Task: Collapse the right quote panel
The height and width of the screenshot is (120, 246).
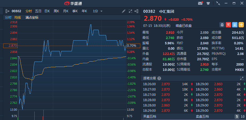Action: (x=136, y=11)
